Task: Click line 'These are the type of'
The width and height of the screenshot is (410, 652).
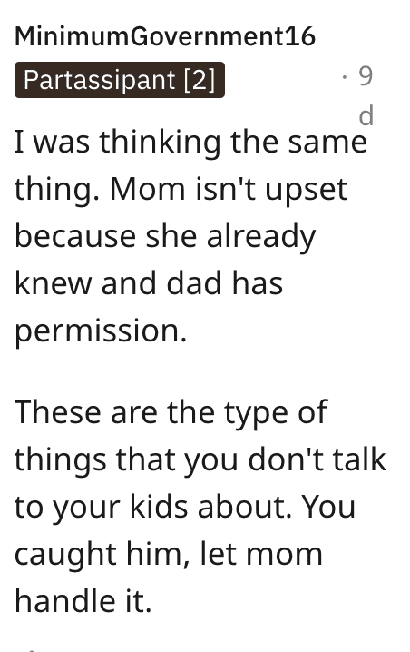Action: (171, 412)
